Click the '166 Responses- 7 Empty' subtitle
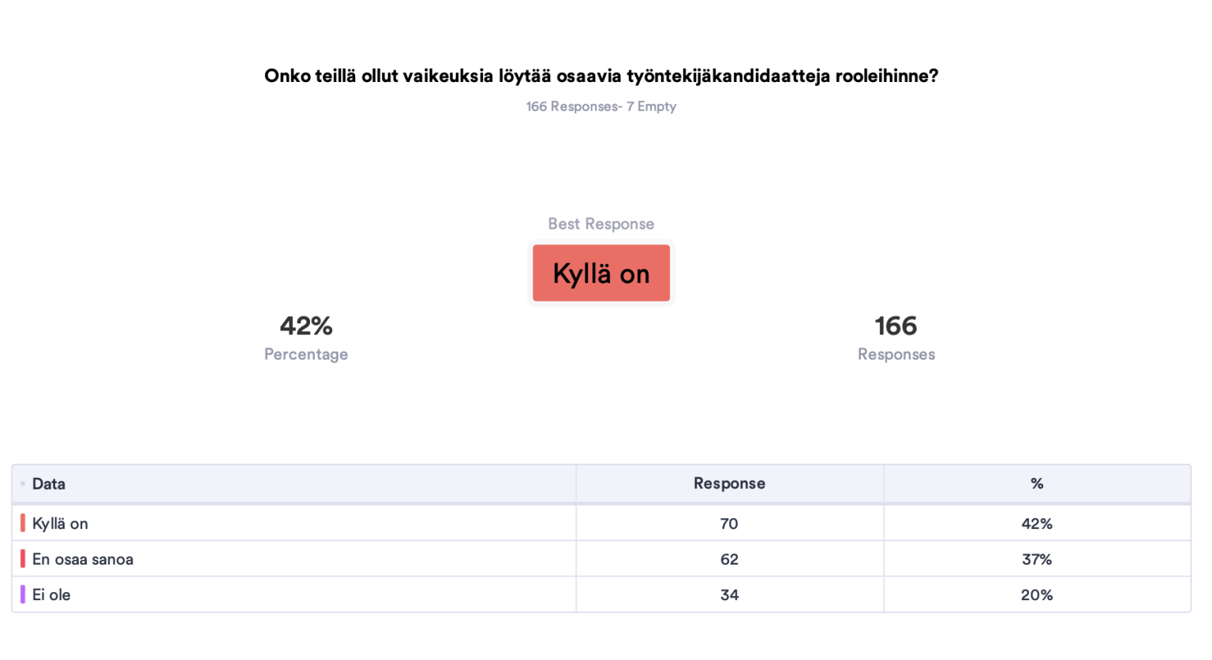This screenshot has width=1212, height=660. [x=600, y=106]
